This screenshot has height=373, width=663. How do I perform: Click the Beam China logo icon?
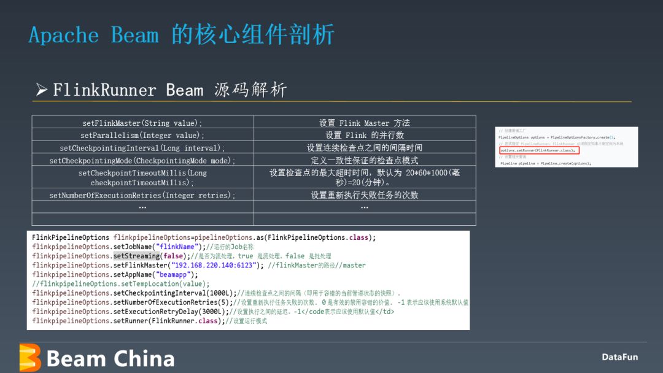pyautogui.click(x=30, y=358)
